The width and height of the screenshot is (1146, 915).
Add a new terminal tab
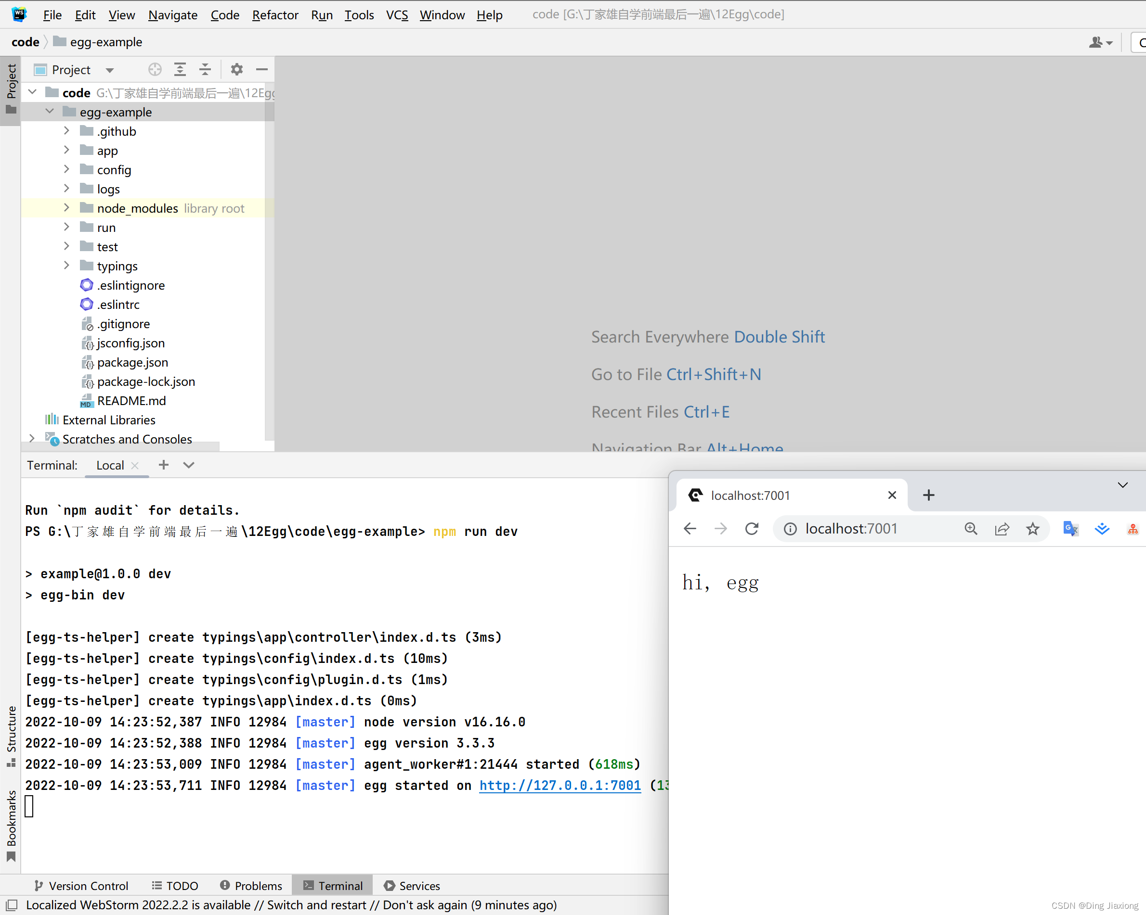pos(164,465)
